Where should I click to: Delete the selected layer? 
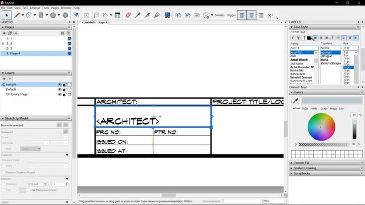point(10,79)
